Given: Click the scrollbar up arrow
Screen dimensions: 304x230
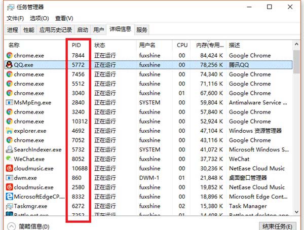Looking at the screenshot, I should point(296,45).
